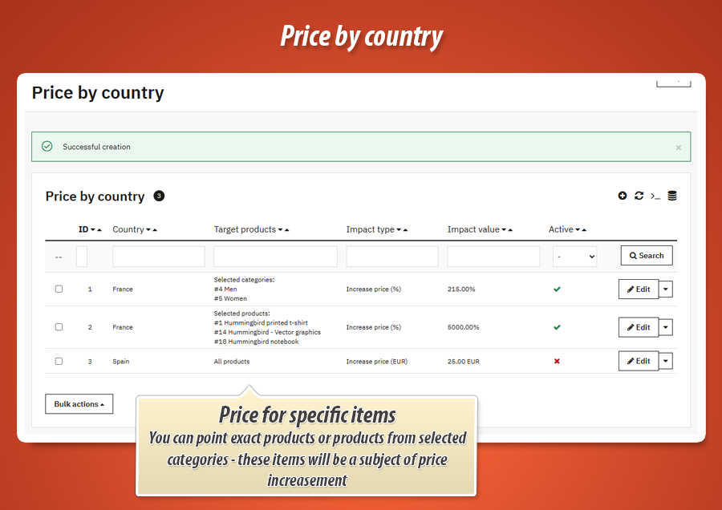Toggle the green active checkmark for rule 1
Screen dimensions: 722x510
click(x=557, y=289)
